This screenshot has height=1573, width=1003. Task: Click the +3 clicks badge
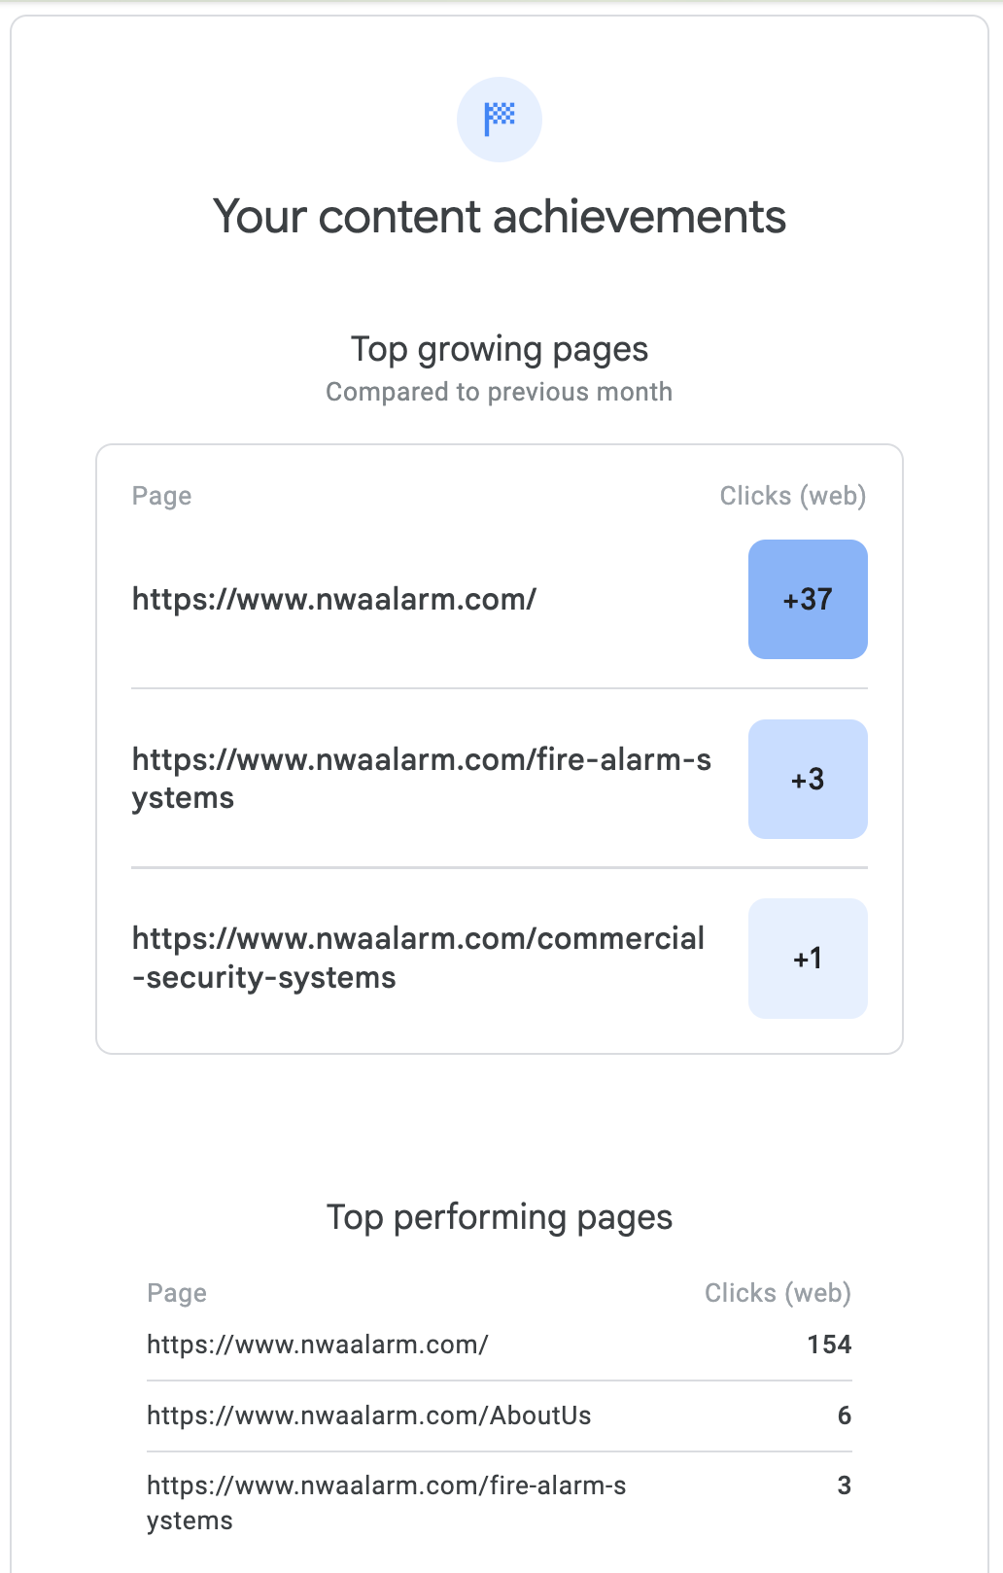[808, 779]
